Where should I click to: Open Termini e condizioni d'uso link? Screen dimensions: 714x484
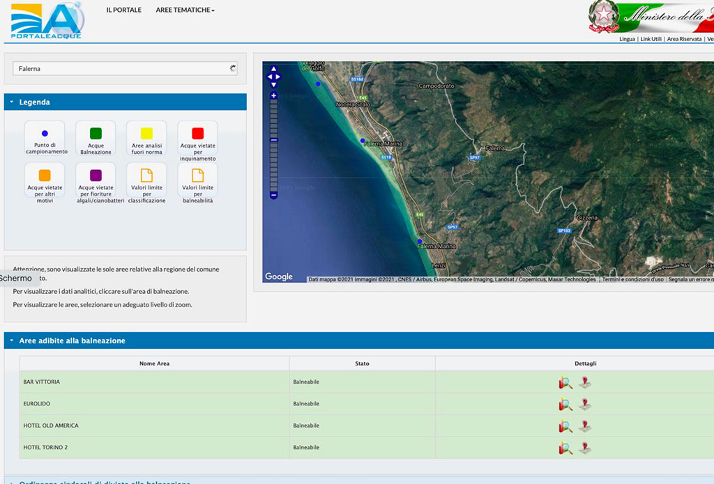click(632, 279)
